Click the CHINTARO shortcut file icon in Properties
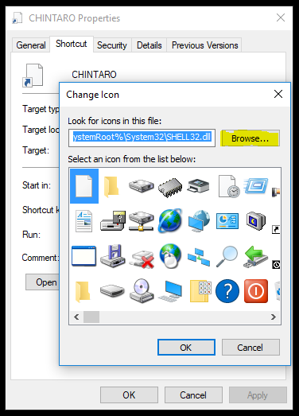The image size is (299, 416). 33,76
